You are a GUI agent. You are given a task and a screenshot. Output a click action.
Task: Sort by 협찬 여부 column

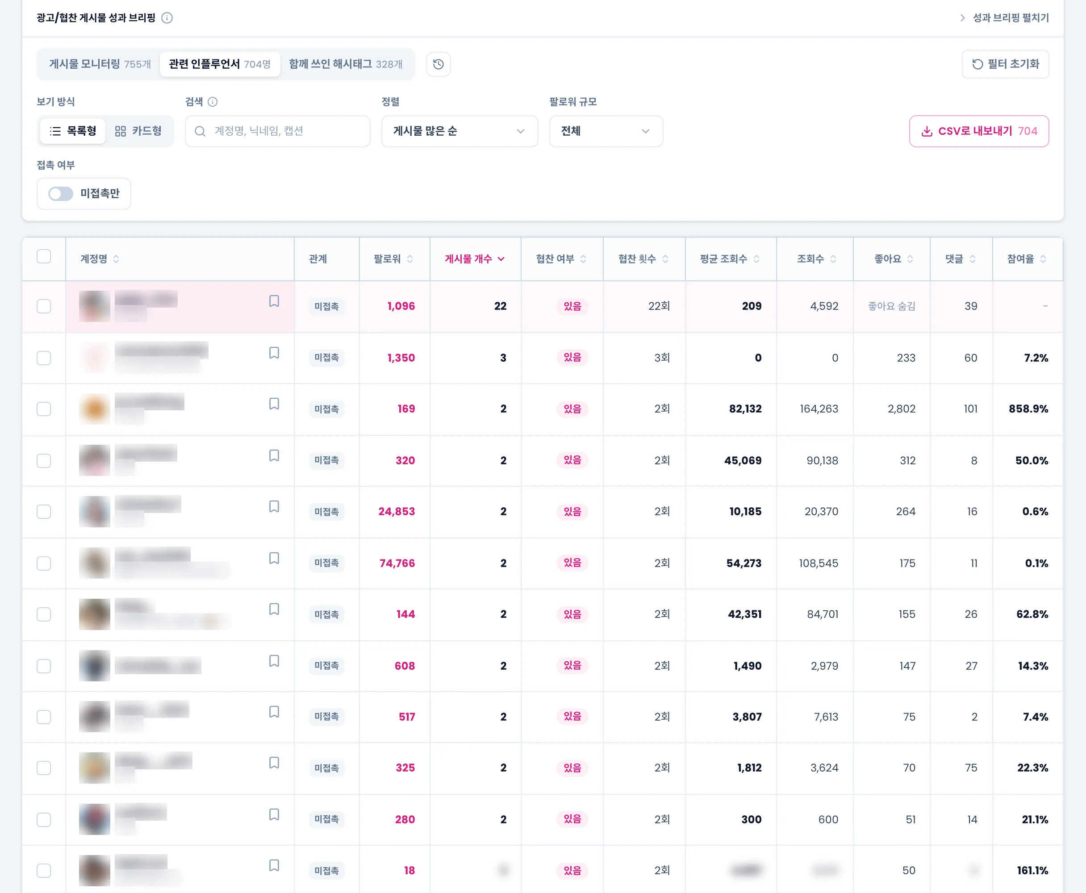[561, 259]
